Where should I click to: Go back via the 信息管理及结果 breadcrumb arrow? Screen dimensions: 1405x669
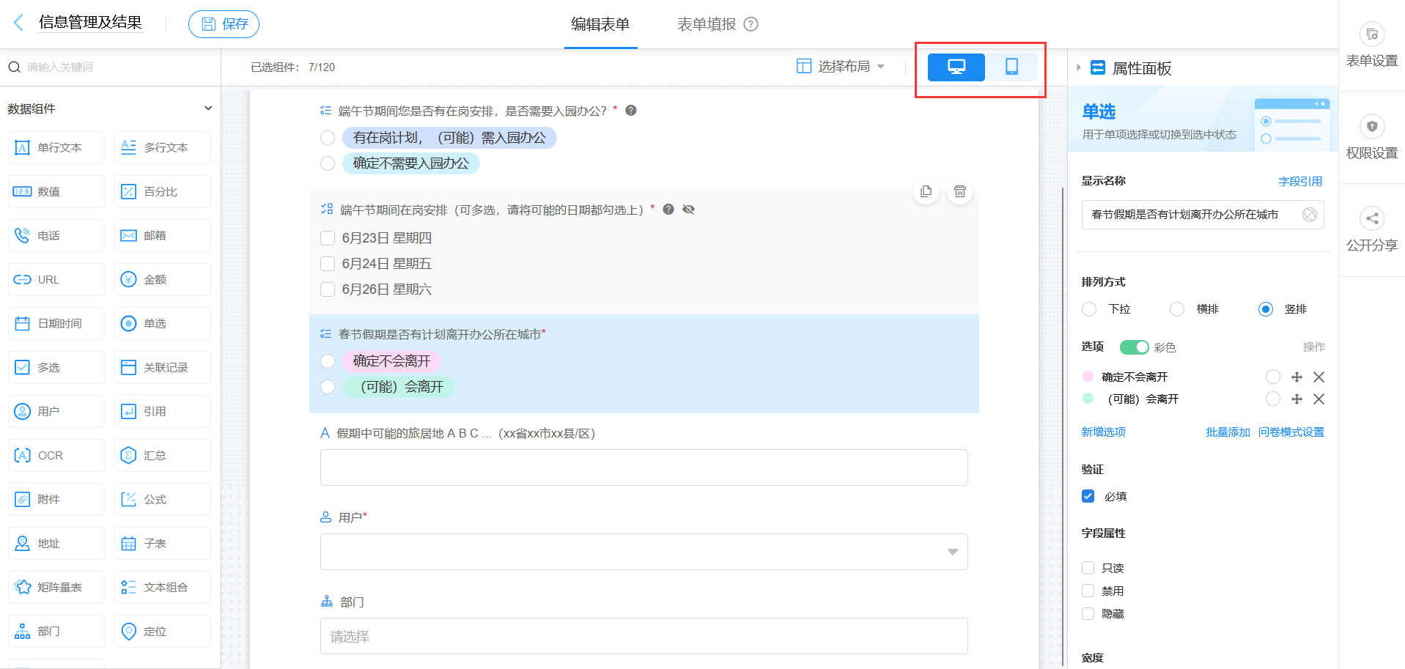pos(18,22)
